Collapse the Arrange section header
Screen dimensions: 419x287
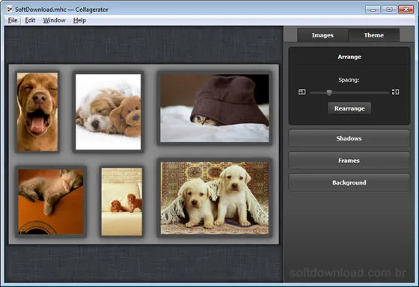click(349, 57)
